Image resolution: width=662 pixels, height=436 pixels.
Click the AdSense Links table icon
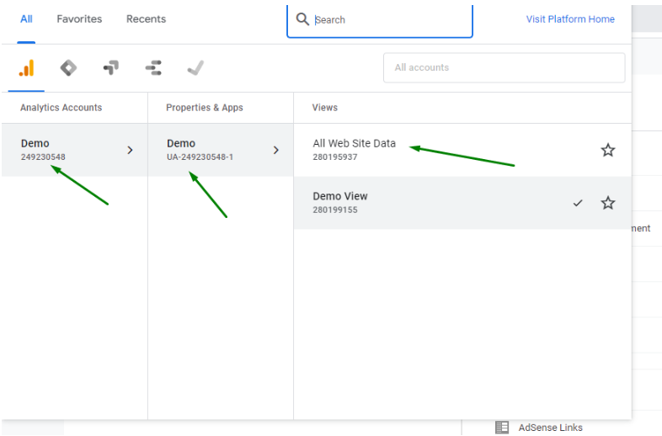pyautogui.click(x=502, y=427)
